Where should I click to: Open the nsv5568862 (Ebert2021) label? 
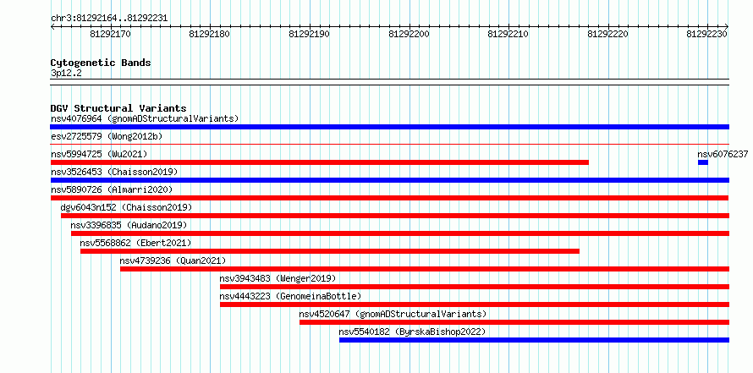[135, 243]
